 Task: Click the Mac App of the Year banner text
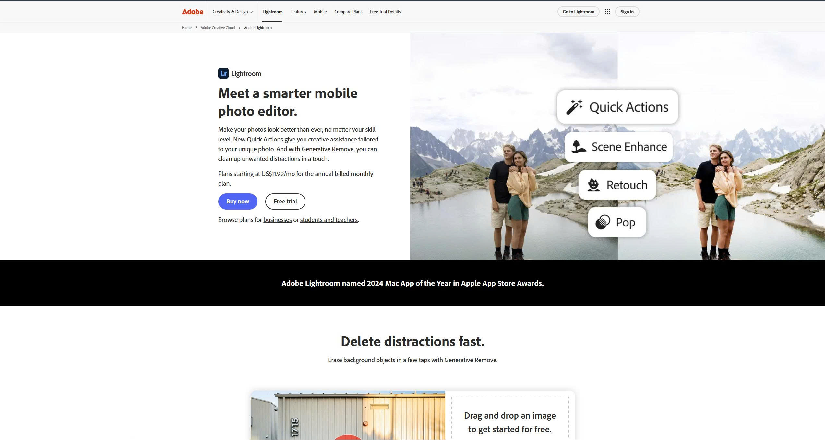click(413, 283)
